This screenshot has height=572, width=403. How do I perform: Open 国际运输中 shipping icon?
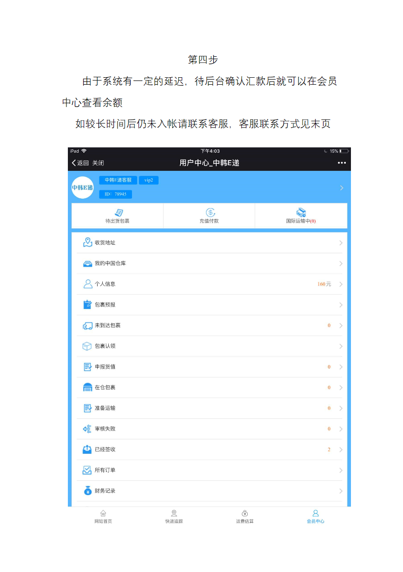click(301, 213)
